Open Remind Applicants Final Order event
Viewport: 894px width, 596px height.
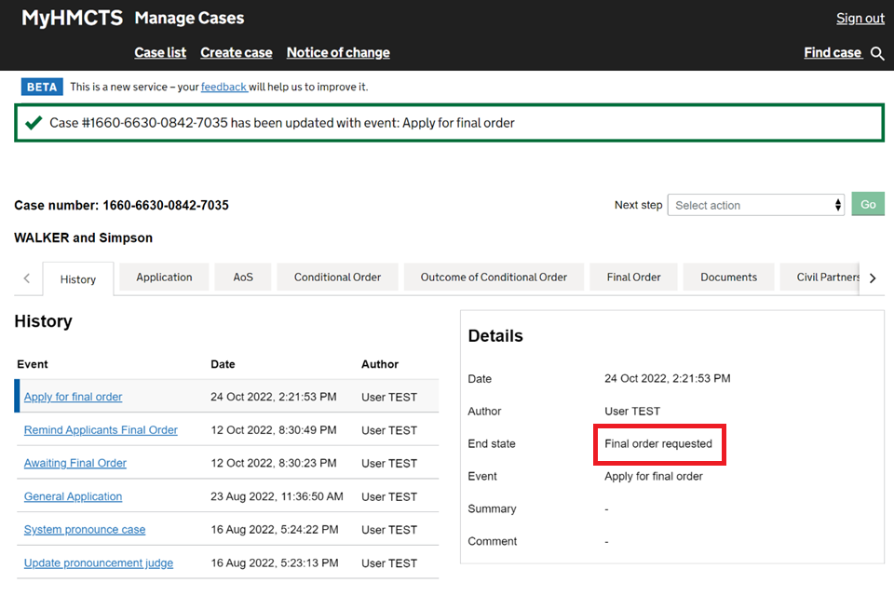click(101, 430)
